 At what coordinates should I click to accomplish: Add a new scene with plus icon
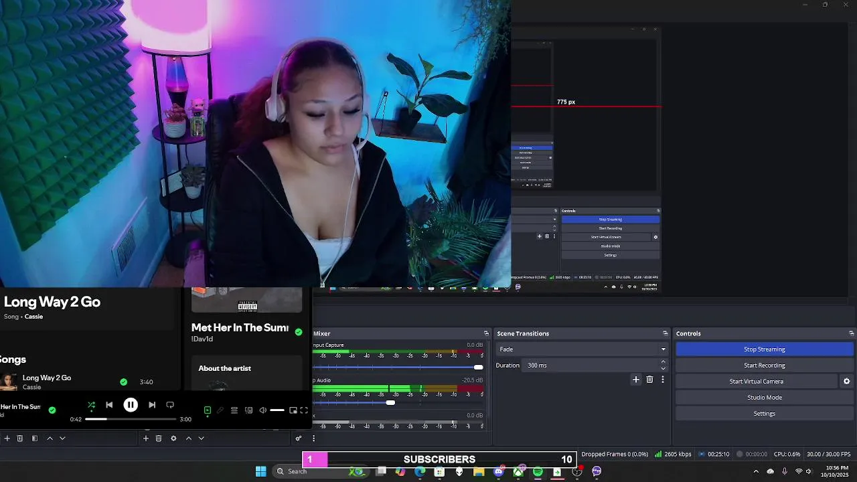tap(7, 438)
